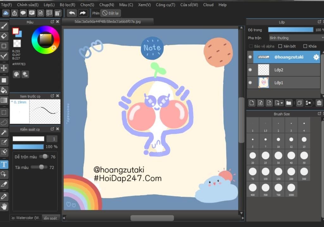The height and width of the screenshot is (227, 324).
Task: Open the Công cụ(T) menu
Action: [x=165, y=5]
